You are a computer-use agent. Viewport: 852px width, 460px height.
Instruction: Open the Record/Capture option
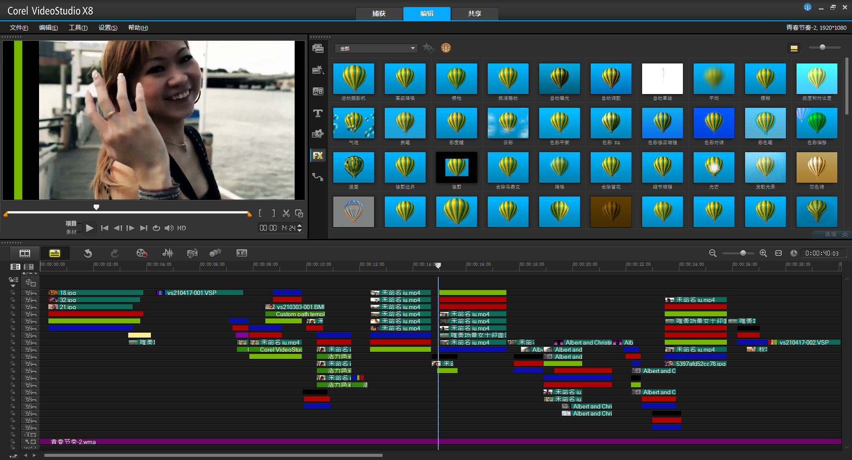point(142,253)
